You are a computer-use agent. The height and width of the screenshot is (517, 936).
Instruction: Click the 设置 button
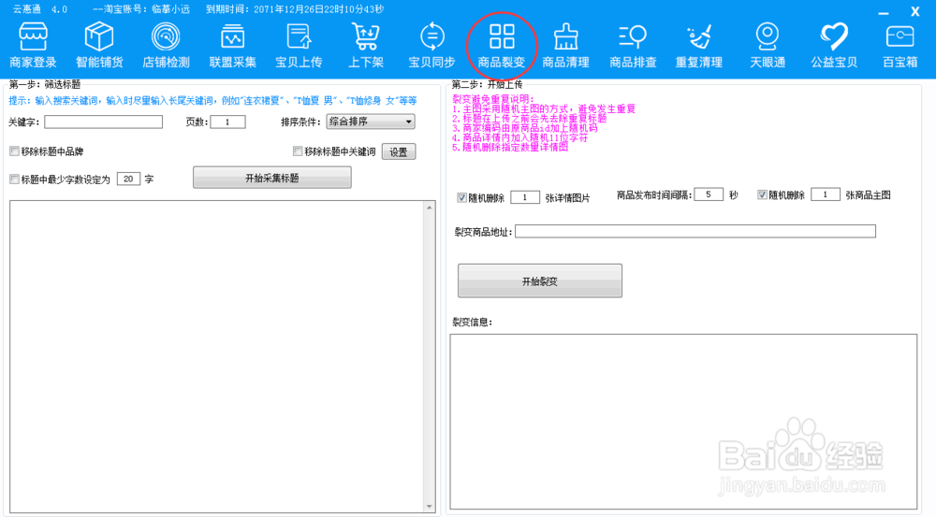click(x=398, y=152)
